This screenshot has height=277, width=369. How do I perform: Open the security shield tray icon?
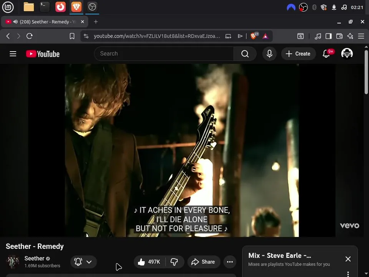[324, 7]
